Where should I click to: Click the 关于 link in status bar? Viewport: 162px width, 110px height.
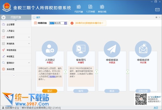[156, 108]
